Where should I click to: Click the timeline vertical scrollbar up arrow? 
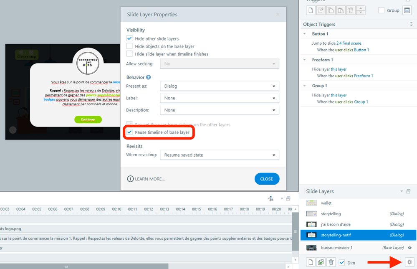[295, 209]
